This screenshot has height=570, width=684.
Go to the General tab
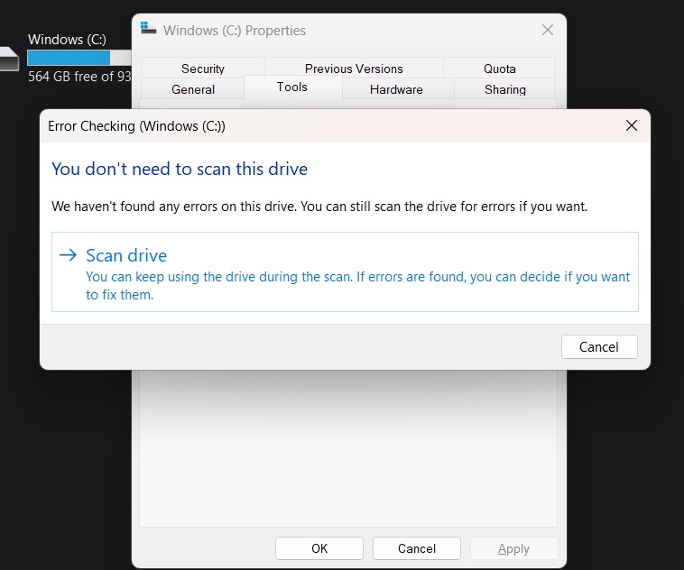click(x=193, y=89)
